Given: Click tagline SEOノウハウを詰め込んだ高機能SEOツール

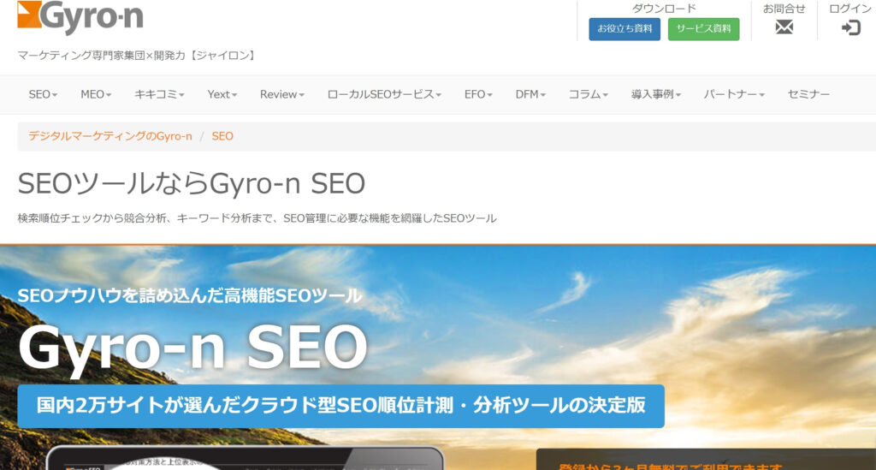Looking at the screenshot, I should [190, 295].
